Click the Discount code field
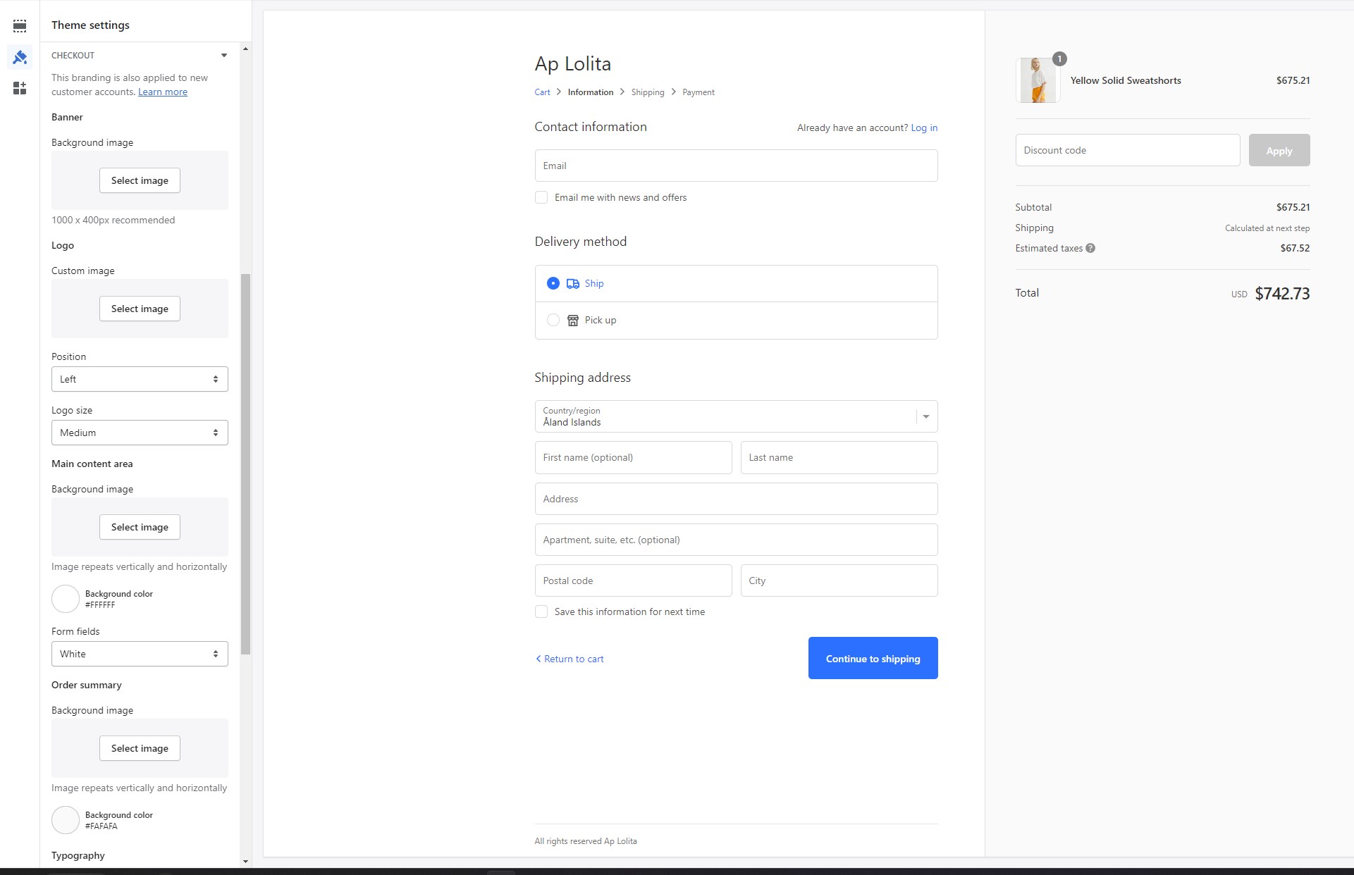The height and width of the screenshot is (875, 1354). 1127,150
